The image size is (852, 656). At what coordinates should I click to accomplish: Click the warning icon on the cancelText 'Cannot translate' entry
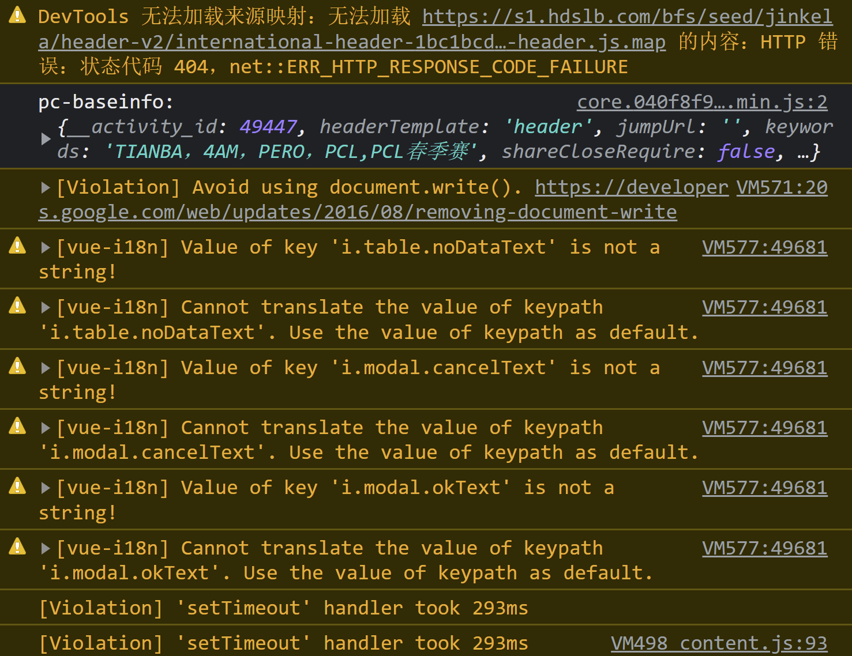(x=17, y=426)
